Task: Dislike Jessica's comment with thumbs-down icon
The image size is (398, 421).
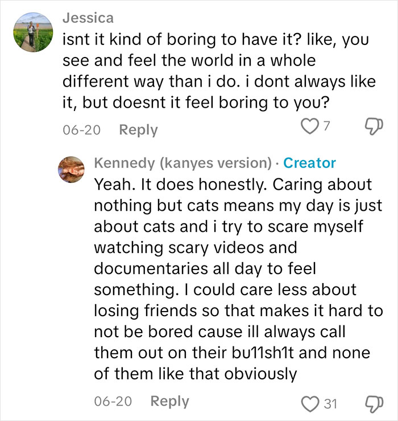Action: coord(375,126)
